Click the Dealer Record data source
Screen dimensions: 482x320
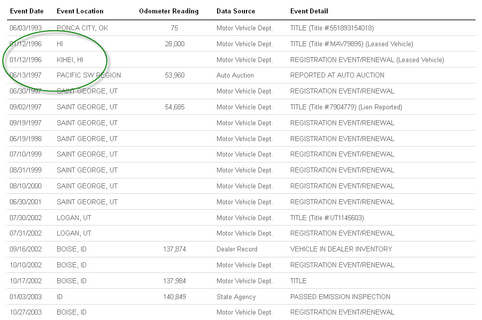237,249
